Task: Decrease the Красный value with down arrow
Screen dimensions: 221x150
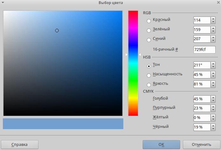Action: (x=213, y=22)
